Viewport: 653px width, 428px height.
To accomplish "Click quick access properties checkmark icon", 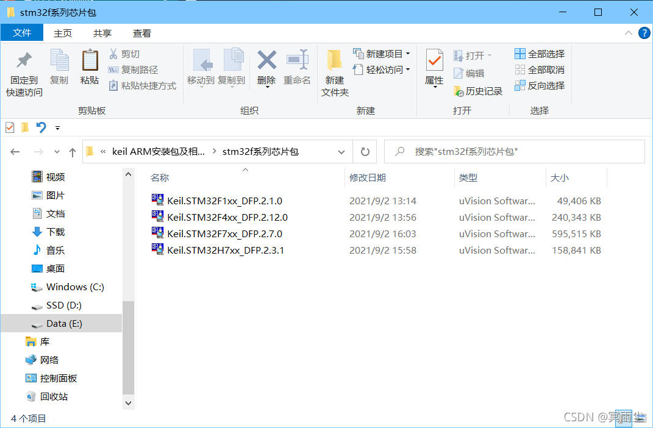I will (x=10, y=127).
